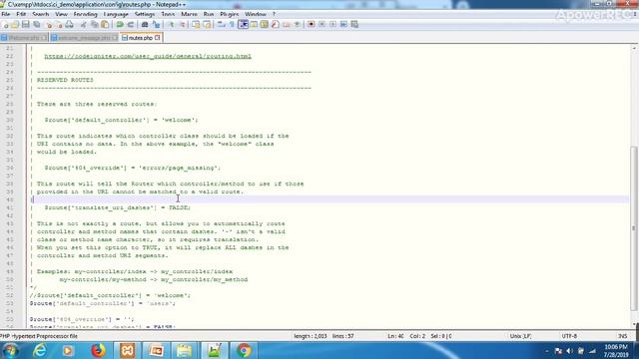This screenshot has height=359, width=639.
Task: Open the File menu
Action: [x=6, y=14]
